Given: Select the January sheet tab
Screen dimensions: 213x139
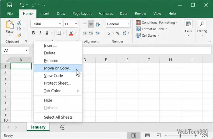Looking at the screenshot, I should 38,127.
